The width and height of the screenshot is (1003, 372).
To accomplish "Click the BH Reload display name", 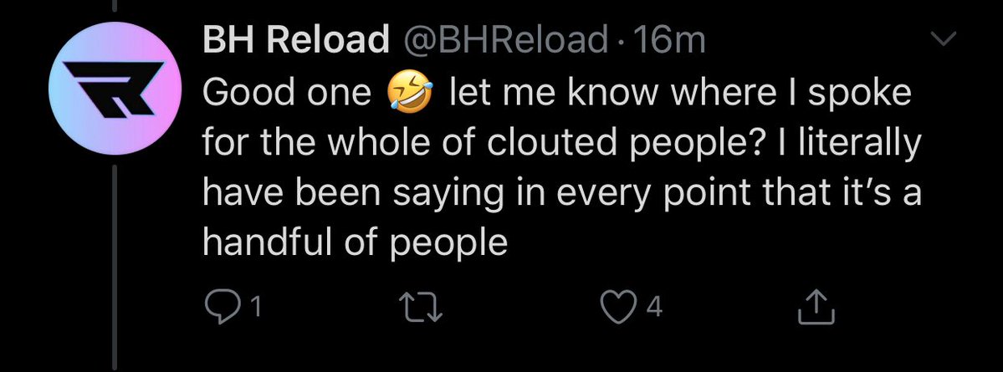I will coord(296,39).
